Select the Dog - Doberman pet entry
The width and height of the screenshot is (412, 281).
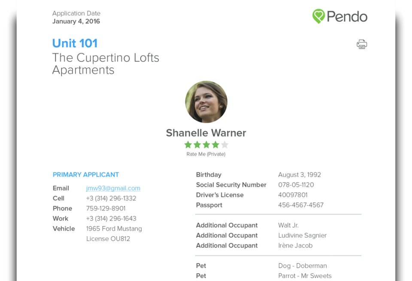point(303,266)
